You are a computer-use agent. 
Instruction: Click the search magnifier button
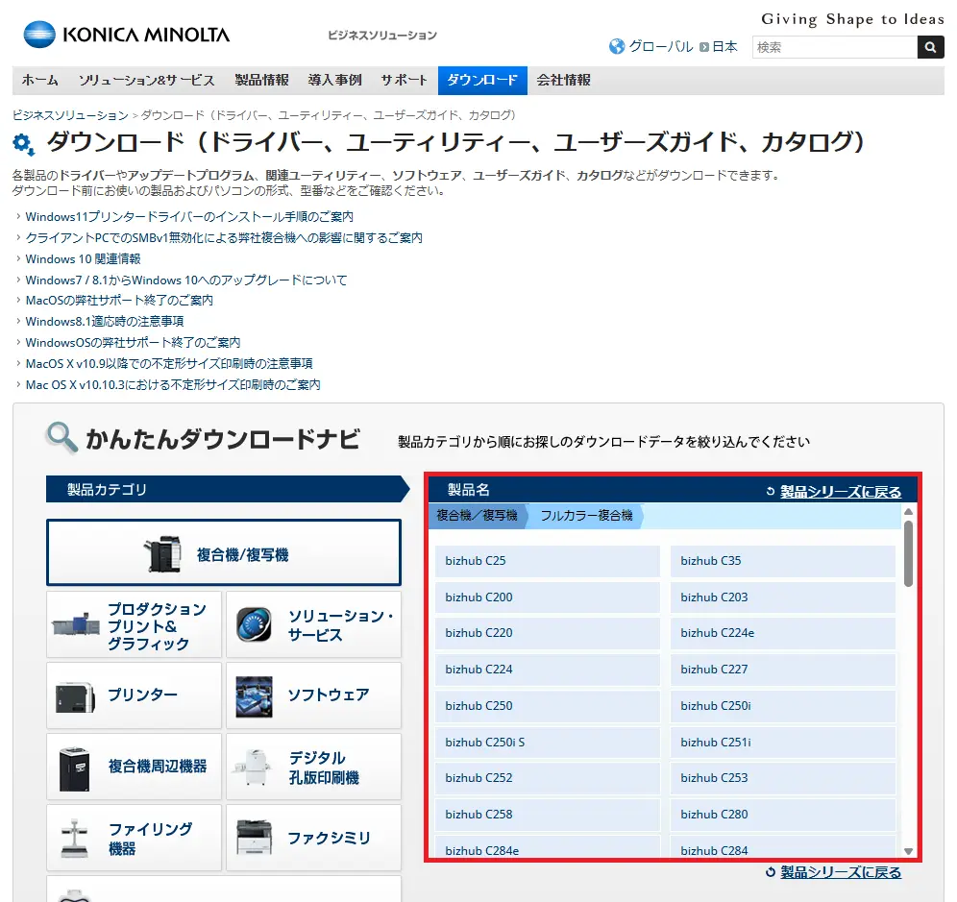tap(930, 47)
